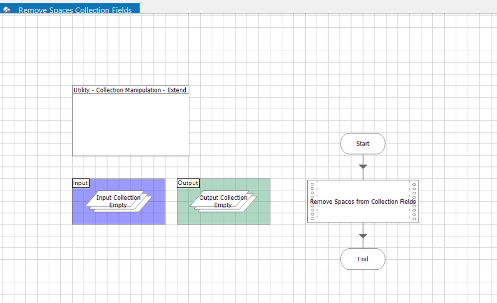Viewport: 497px width, 303px height.
Task: Select the link arrow above End
Action: click(x=363, y=236)
